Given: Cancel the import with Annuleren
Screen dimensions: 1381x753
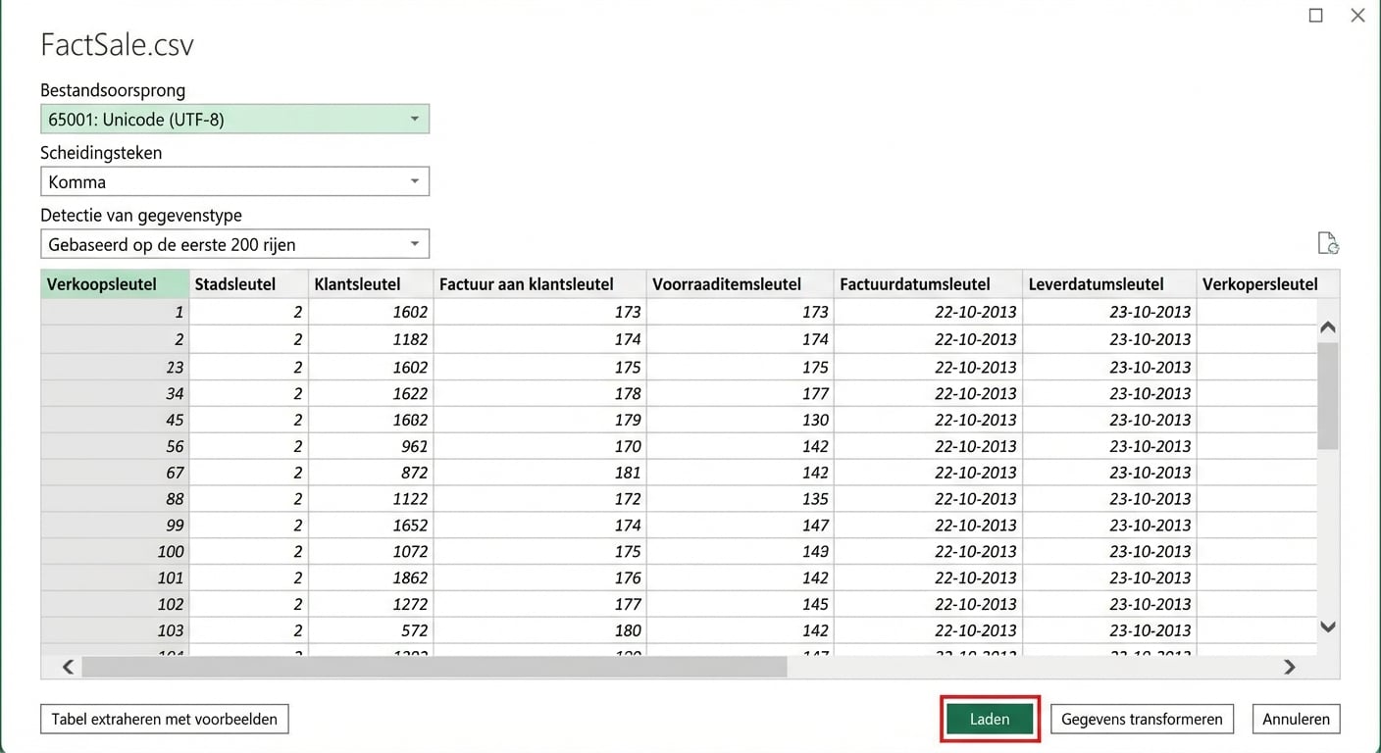Looking at the screenshot, I should (x=1296, y=719).
